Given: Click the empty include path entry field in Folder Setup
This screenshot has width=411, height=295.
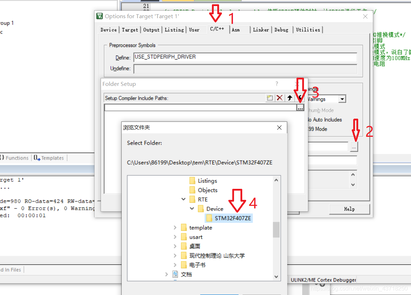Looking at the screenshot, I should 201,108.
